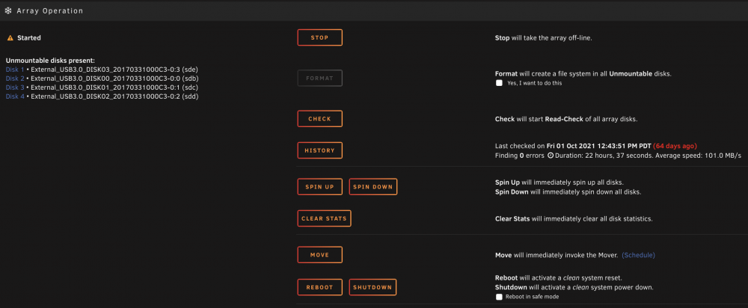Open the Disk 3 link
This screenshot has width=748, height=308.
15,87
